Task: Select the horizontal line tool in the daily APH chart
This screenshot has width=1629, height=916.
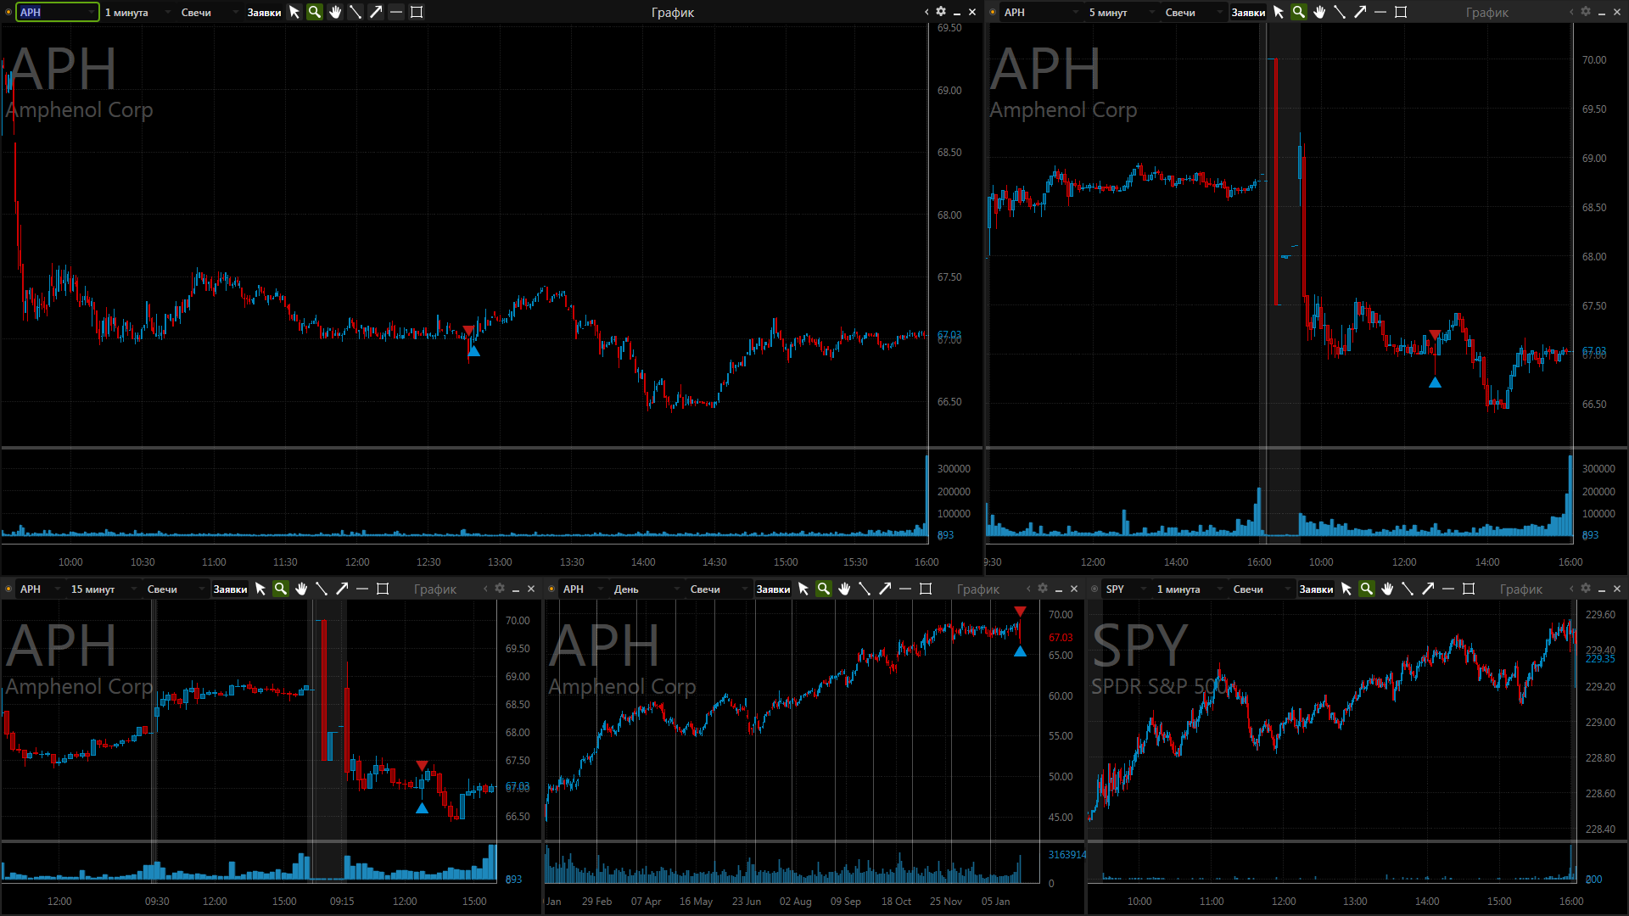Action: point(905,589)
